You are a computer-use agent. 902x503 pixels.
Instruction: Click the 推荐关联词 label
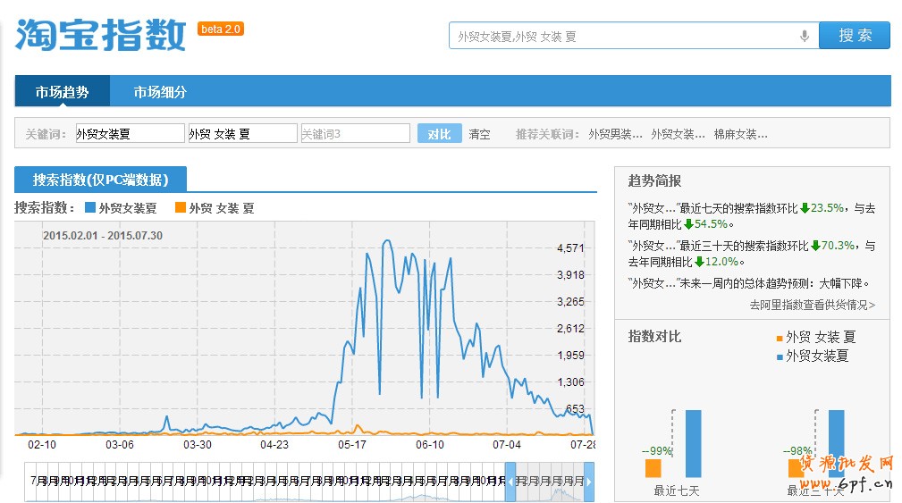point(547,134)
